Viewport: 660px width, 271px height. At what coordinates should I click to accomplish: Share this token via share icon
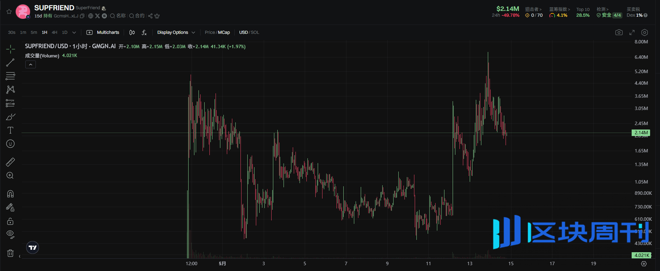click(150, 16)
